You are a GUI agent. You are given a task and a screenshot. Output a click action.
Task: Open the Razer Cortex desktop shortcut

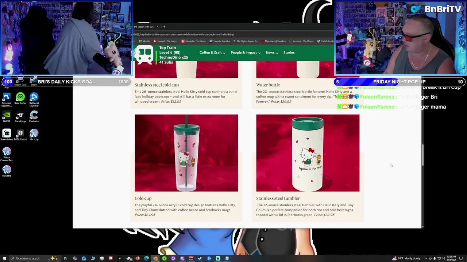click(20, 99)
